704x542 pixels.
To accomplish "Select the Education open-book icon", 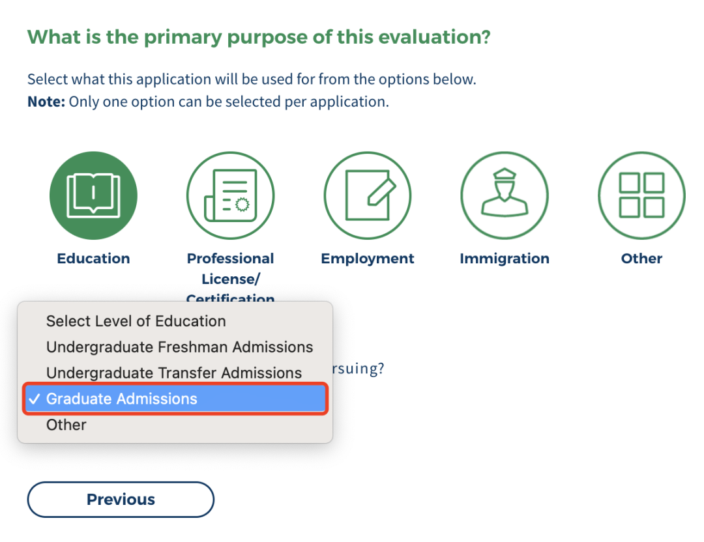I will (x=93, y=195).
